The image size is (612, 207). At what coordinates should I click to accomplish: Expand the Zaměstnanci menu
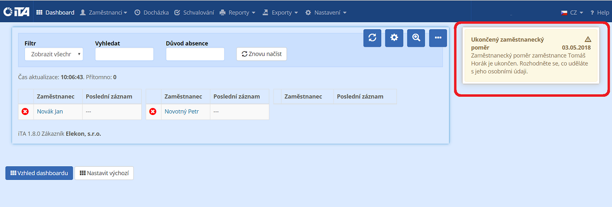tap(104, 13)
